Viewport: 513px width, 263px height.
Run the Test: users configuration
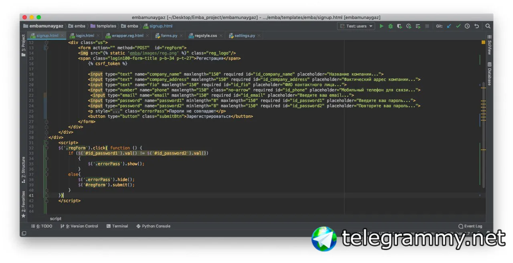click(x=381, y=26)
